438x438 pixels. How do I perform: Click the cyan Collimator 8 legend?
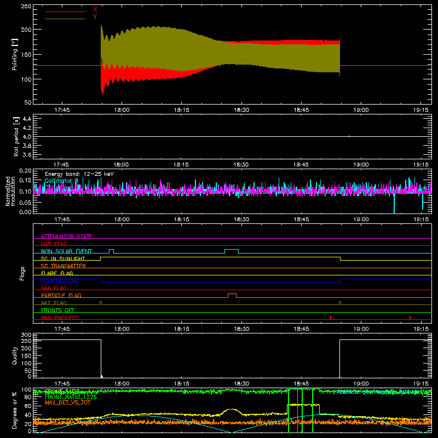(61, 181)
